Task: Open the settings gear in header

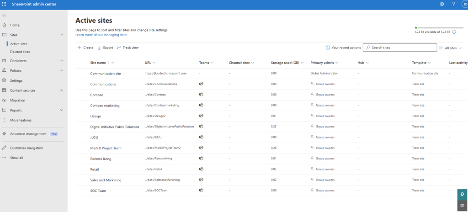Action: tap(442, 4)
